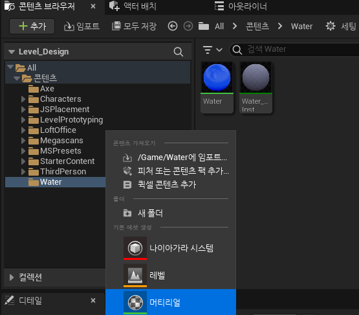
Task: Click the search icon in the Level_Design header
Action: pos(178,52)
